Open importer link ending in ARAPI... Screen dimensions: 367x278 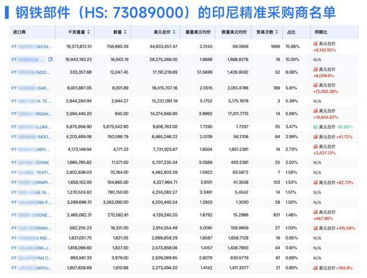(x=32, y=182)
